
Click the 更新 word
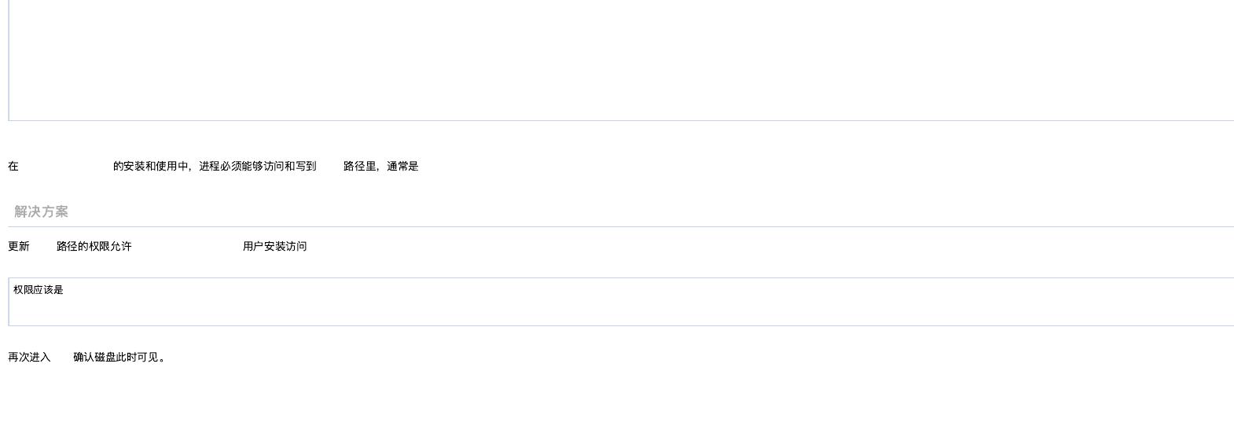(x=19, y=246)
